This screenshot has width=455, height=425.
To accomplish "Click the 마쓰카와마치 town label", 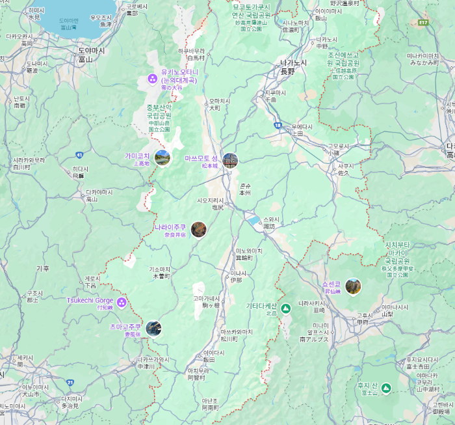I will (x=237, y=335).
